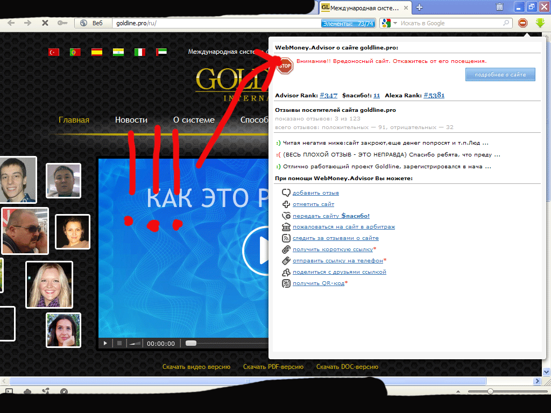Click the address field goldline.pro/ru/
The width and height of the screenshot is (551, 413).
click(216, 23)
